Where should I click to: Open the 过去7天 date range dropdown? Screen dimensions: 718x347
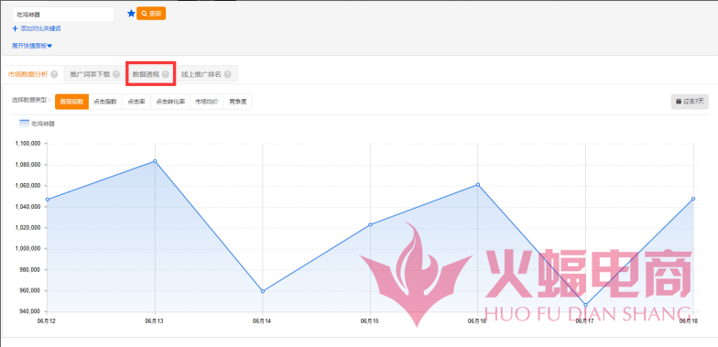click(690, 102)
